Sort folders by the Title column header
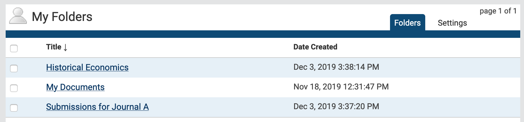Viewport: 524px width, 122px height. click(54, 47)
